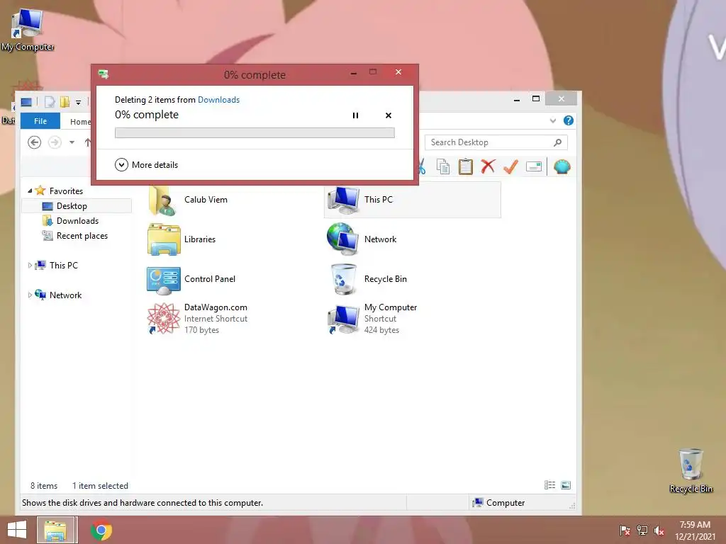Image resolution: width=726 pixels, height=544 pixels.
Task: Click the '8 items' status text
Action: [x=44, y=486]
